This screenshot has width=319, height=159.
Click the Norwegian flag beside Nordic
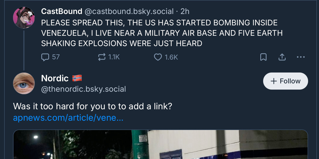(x=77, y=78)
